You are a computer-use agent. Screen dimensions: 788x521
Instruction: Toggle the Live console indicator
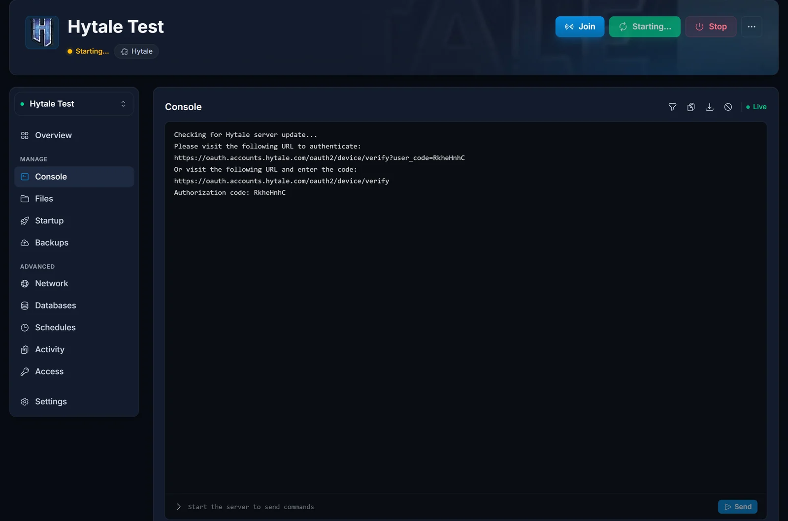[x=756, y=107]
